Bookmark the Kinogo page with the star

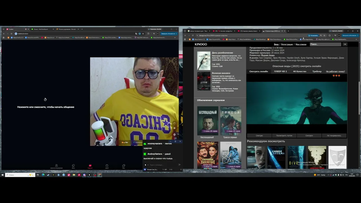(324, 36)
